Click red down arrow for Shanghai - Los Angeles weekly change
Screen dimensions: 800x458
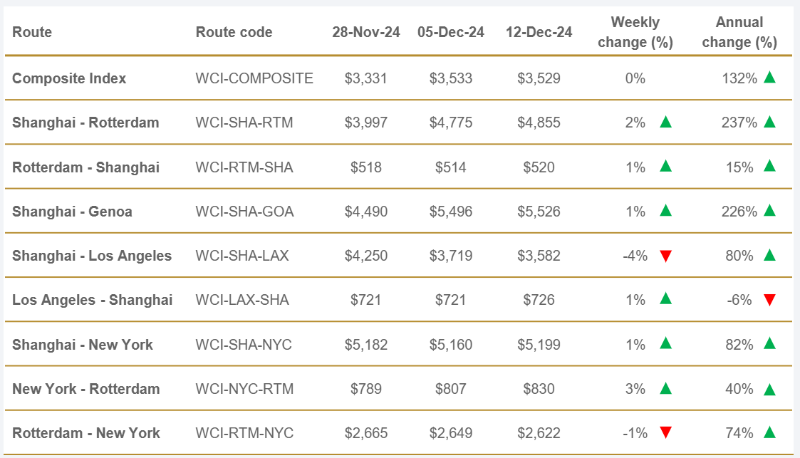[x=665, y=256]
